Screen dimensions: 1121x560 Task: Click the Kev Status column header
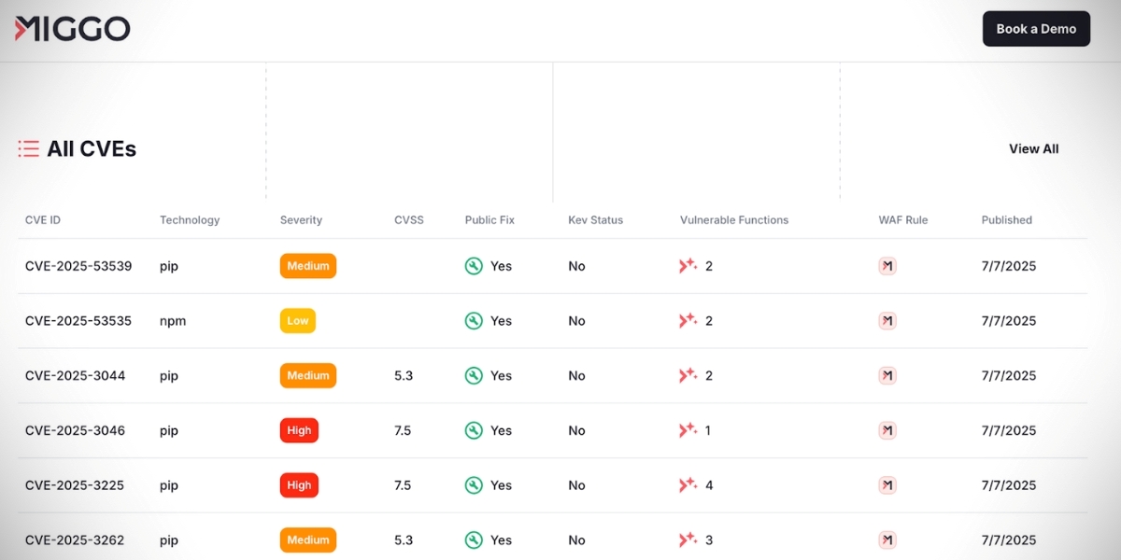coord(595,220)
